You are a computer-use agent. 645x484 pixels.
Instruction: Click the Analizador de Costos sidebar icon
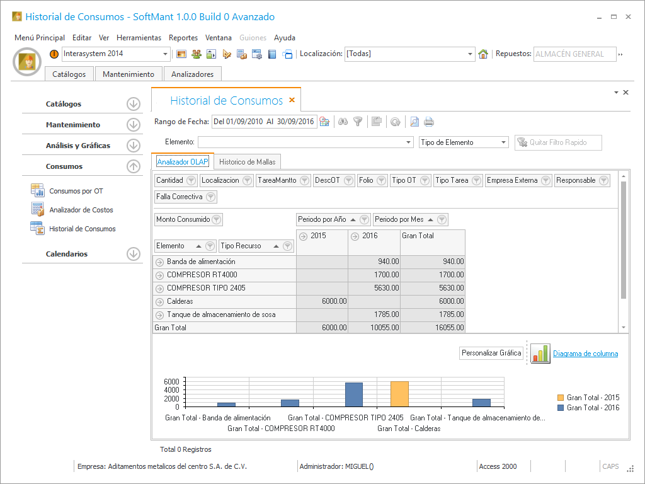coord(37,210)
